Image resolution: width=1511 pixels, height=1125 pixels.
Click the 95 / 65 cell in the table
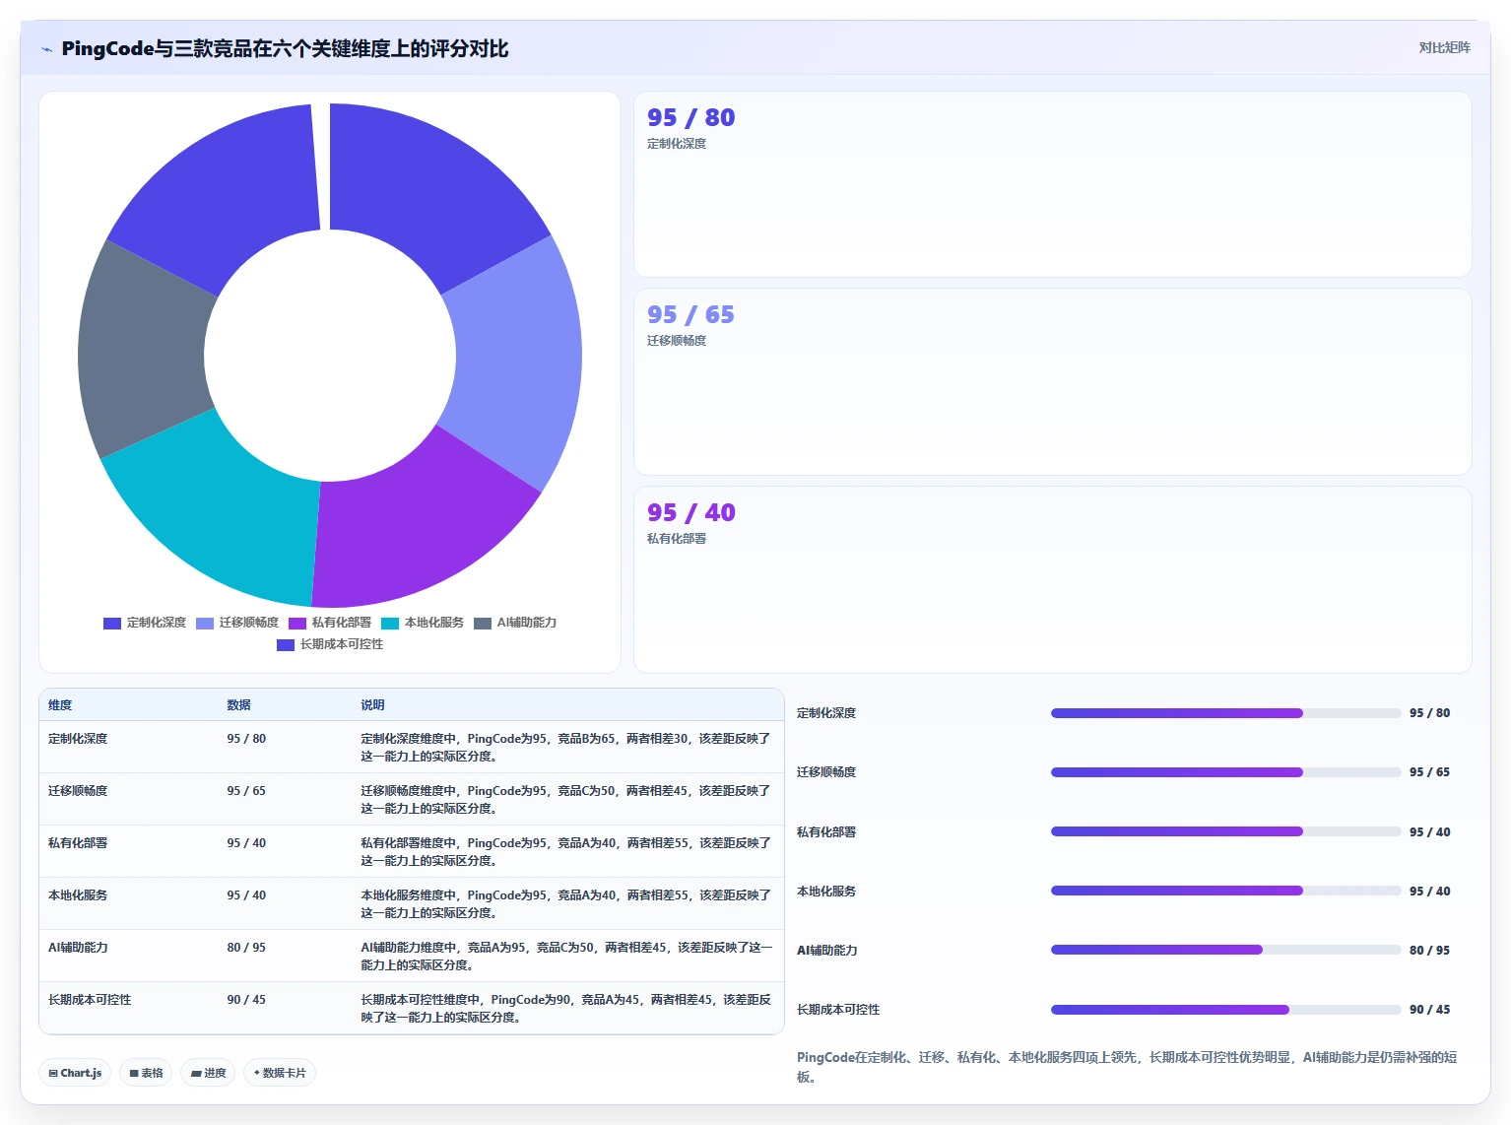pos(246,791)
